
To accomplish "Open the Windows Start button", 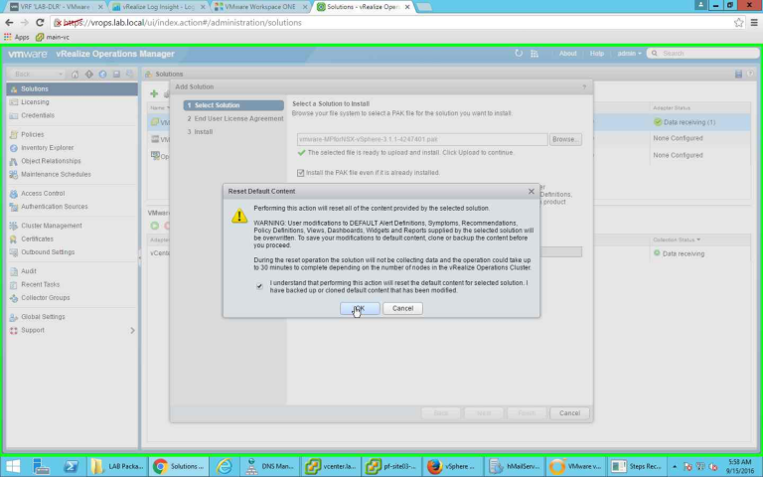I will click(x=13, y=466).
